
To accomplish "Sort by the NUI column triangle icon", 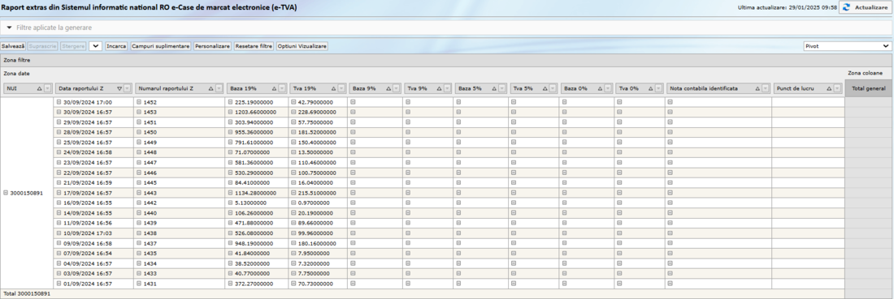I will pos(39,88).
